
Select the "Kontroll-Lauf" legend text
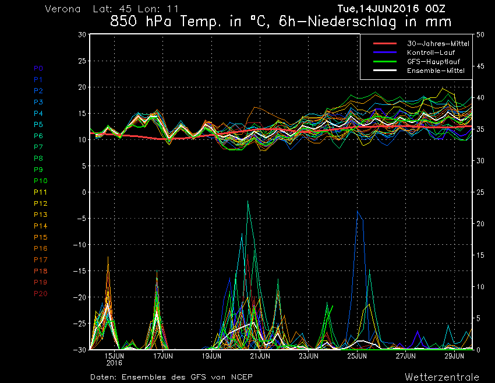[x=430, y=52]
